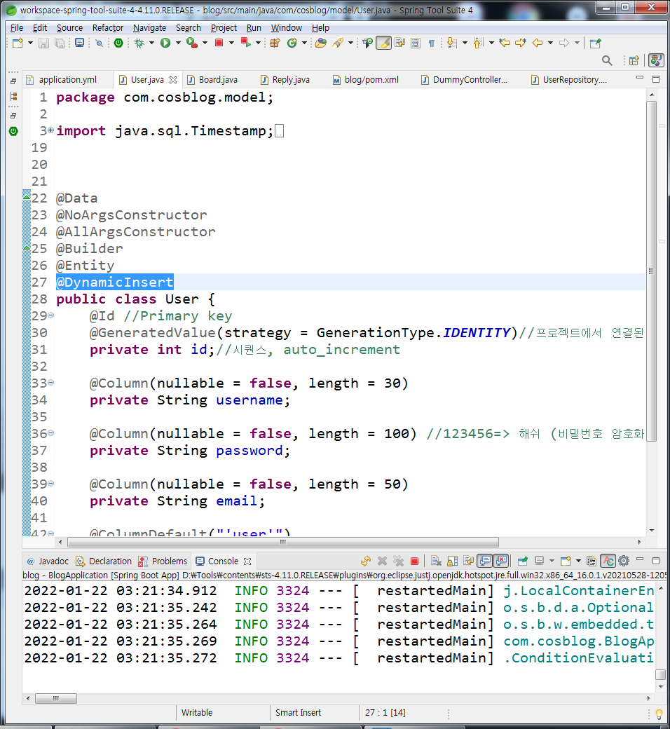The width and height of the screenshot is (670, 729).
Task: Click the Skip All Breakpoints icon
Action: [x=99, y=43]
